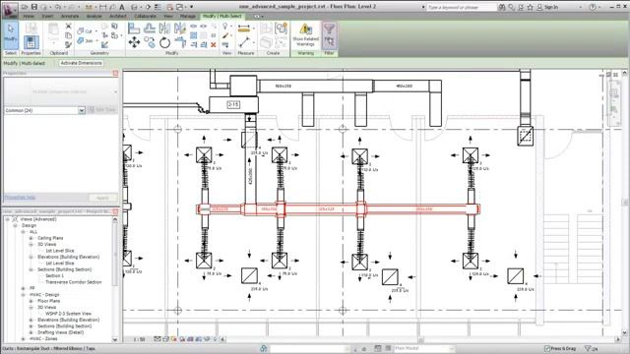Click the 1:50 view scale button

pos(139,339)
